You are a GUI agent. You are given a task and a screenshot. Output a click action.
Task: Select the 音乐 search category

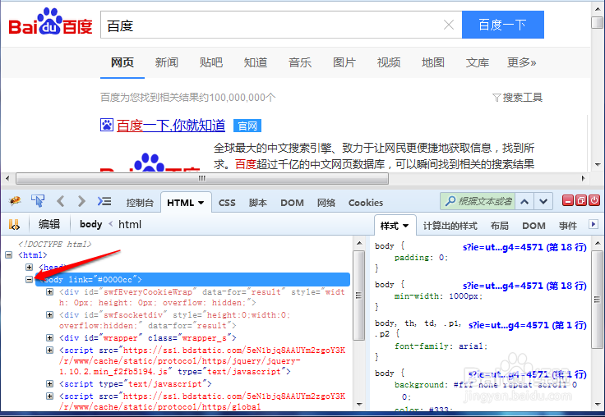[300, 62]
